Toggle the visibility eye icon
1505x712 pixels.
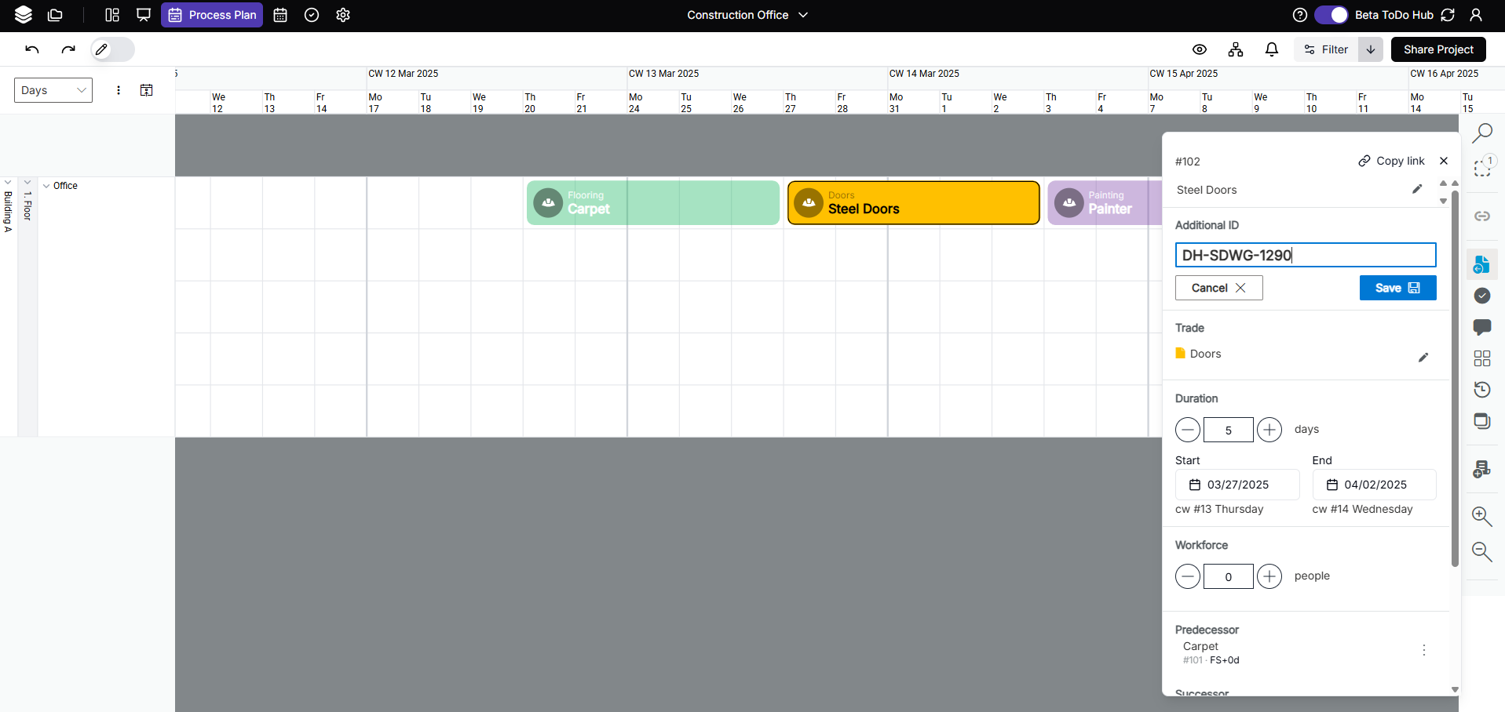coord(1199,49)
